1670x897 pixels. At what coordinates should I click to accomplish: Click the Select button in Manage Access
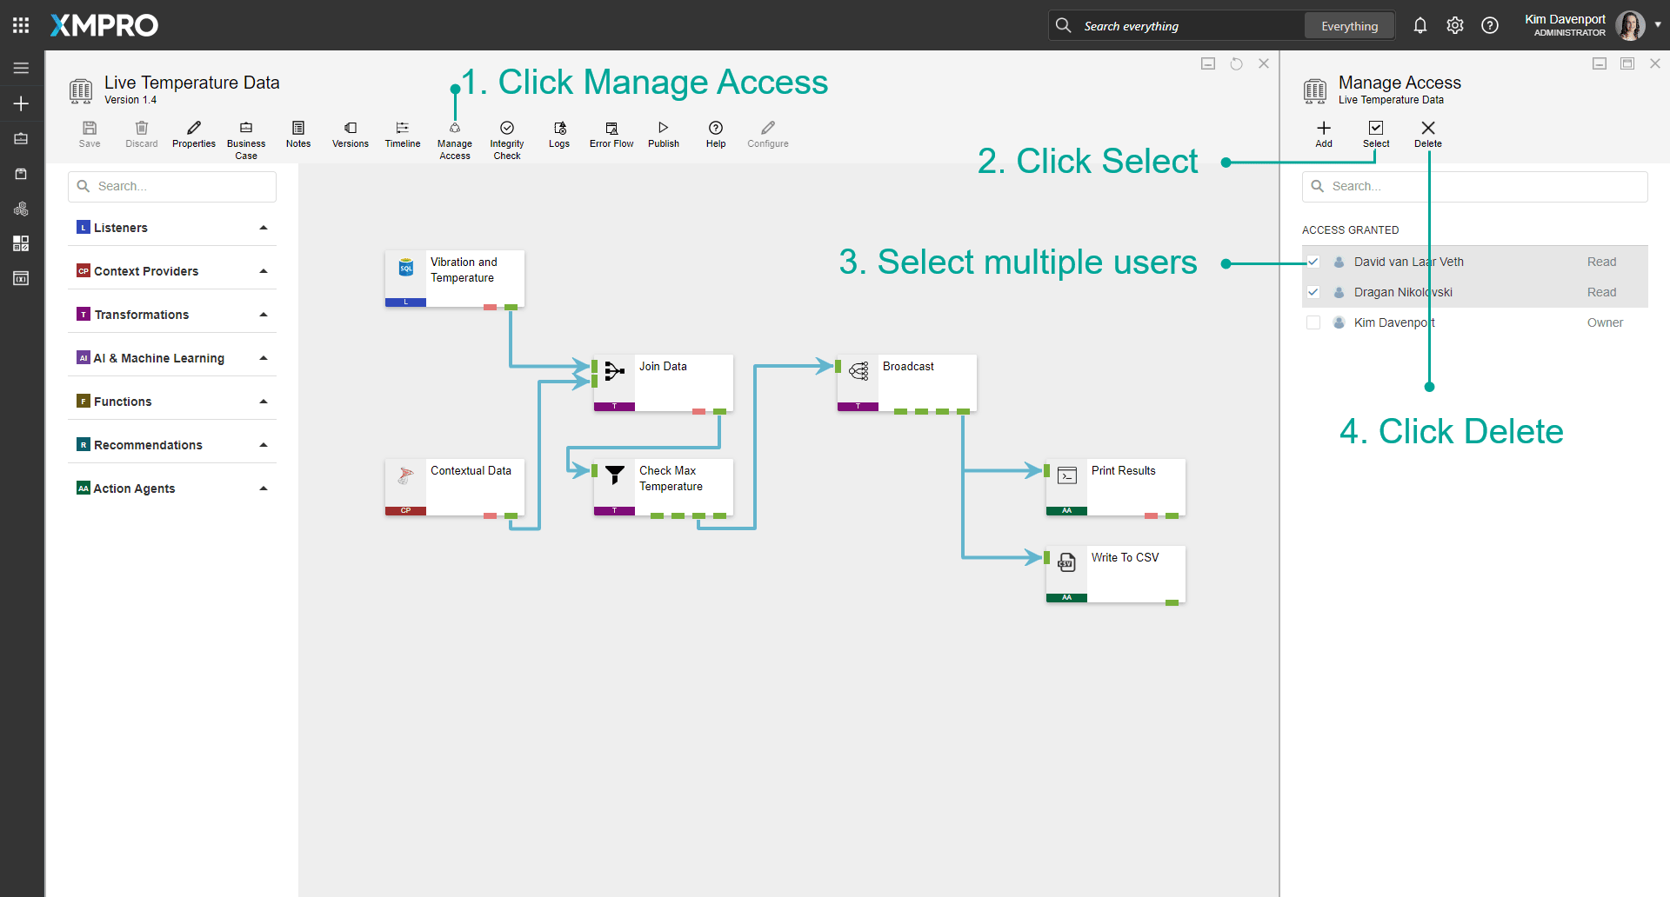tap(1376, 135)
